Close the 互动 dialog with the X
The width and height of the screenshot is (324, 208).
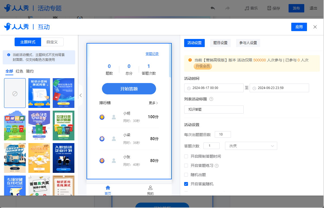pyautogui.click(x=315, y=27)
